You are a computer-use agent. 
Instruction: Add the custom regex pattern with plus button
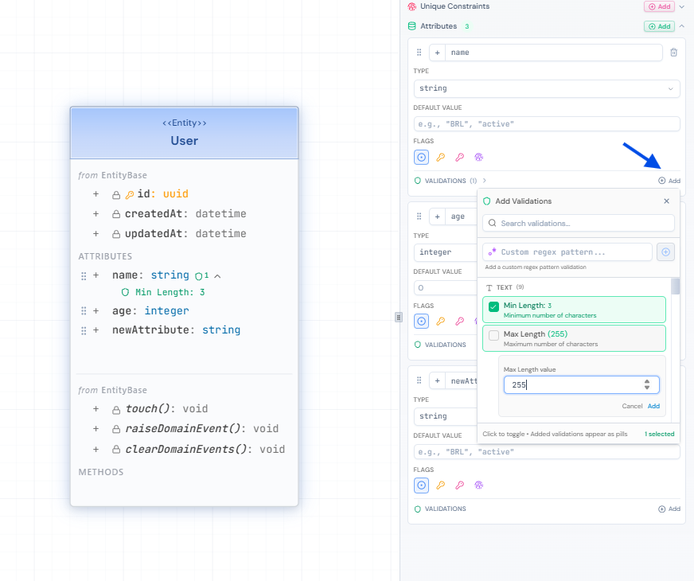666,252
